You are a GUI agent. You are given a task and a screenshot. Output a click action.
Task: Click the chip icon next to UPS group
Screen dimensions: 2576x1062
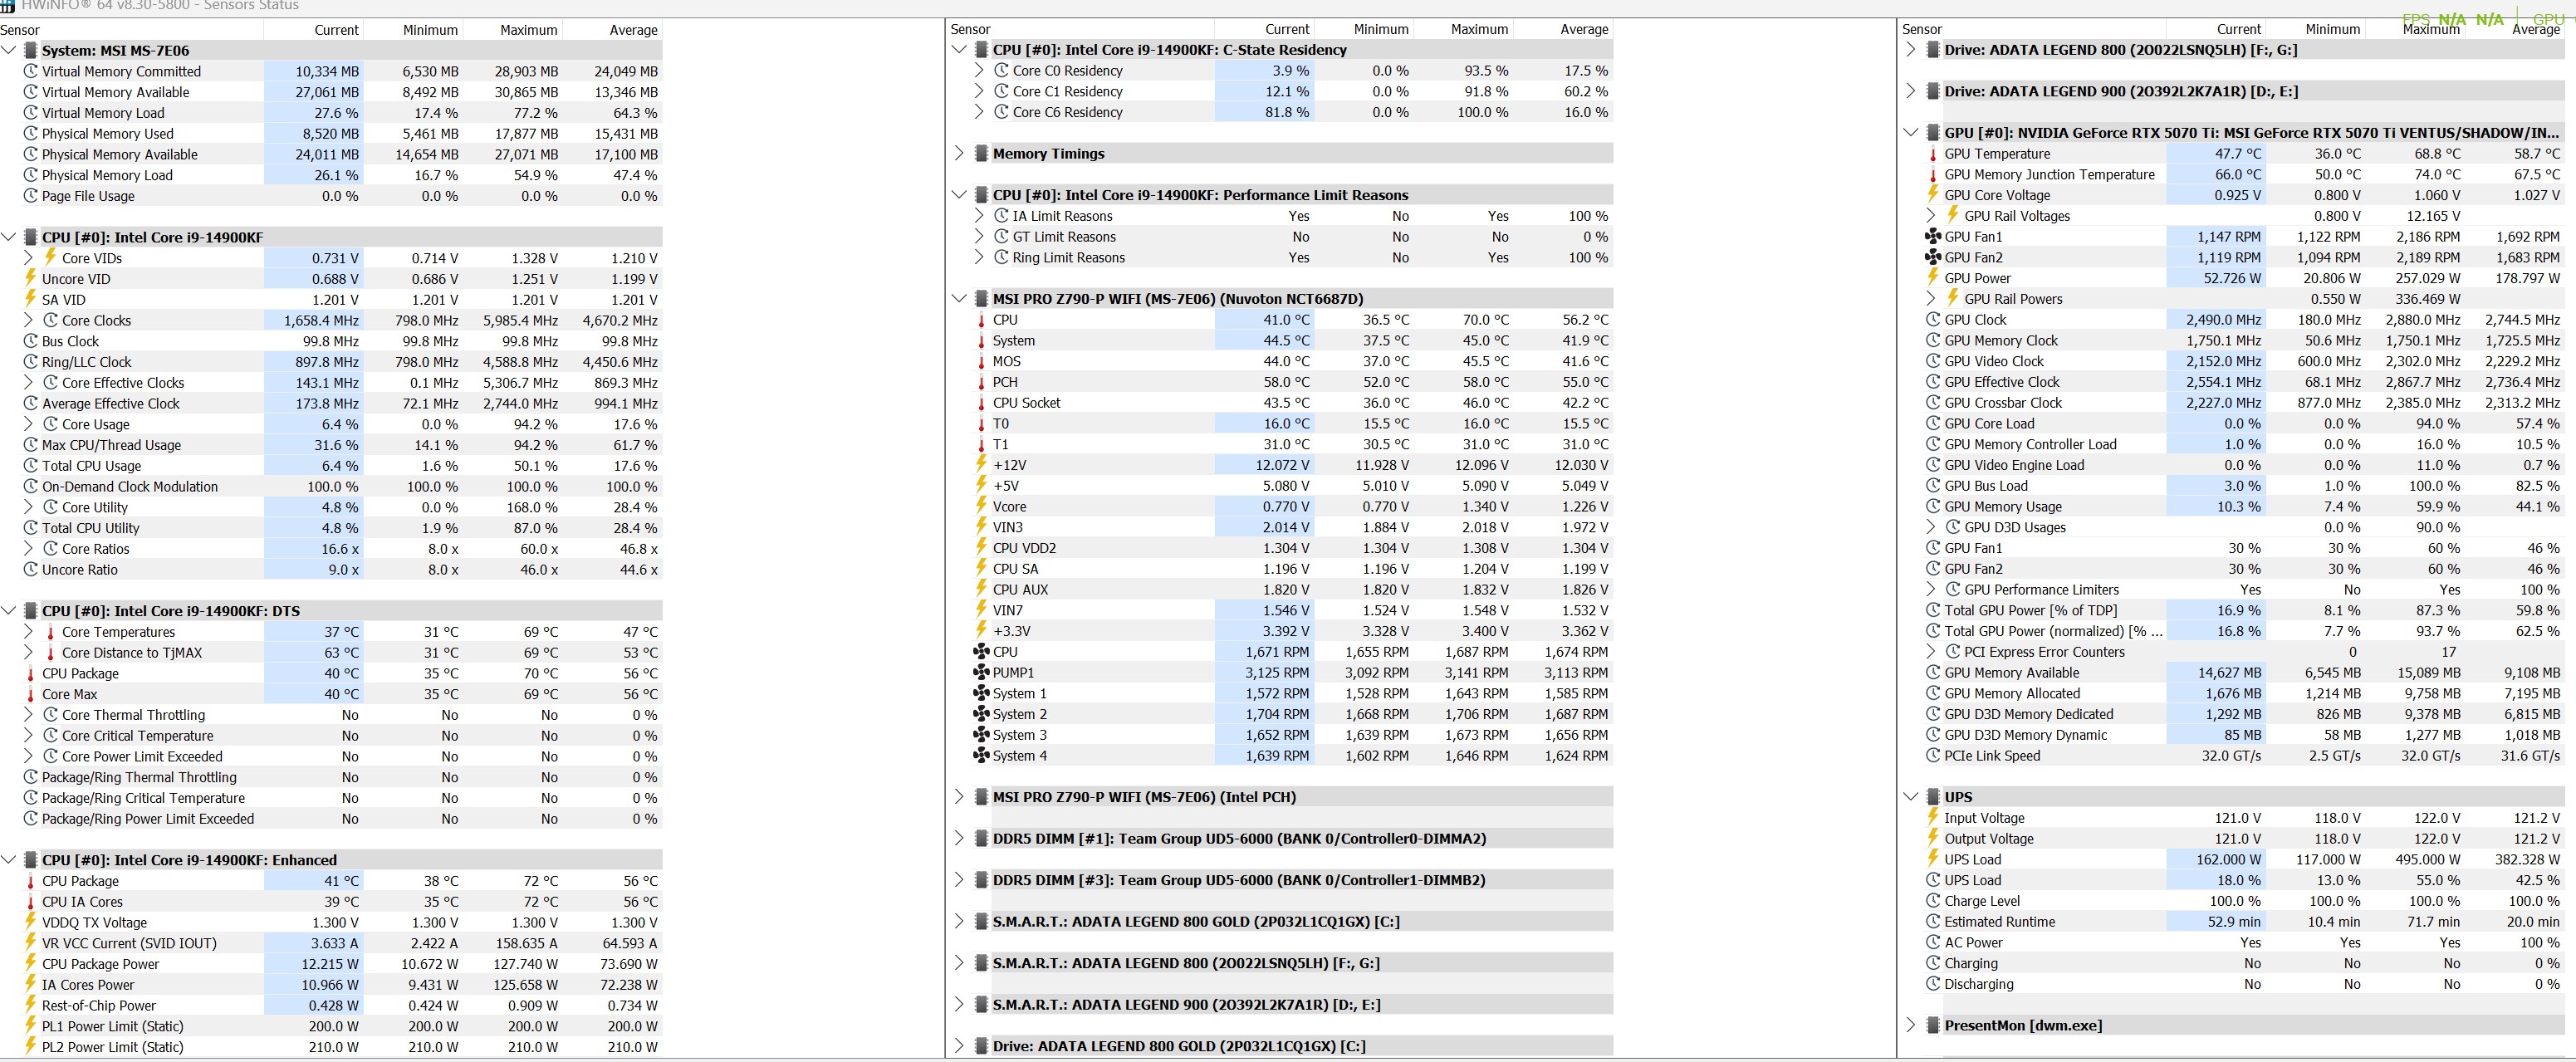[x=1932, y=797]
